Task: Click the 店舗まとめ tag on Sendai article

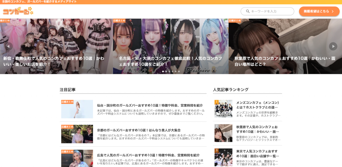Action: tap(67, 102)
